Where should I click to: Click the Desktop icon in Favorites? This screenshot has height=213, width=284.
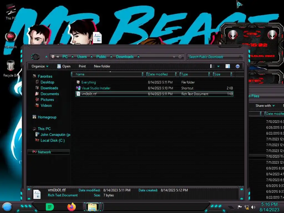click(x=37, y=82)
